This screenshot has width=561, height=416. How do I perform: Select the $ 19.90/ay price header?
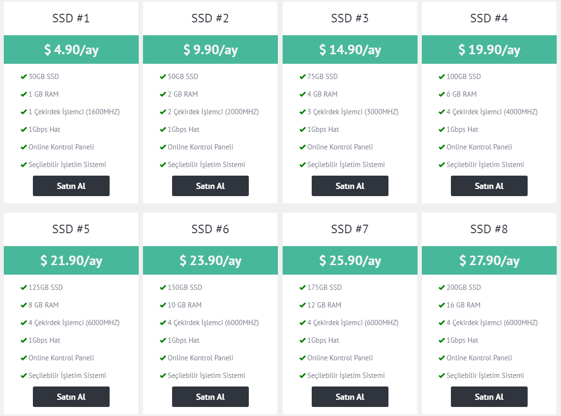tap(489, 50)
